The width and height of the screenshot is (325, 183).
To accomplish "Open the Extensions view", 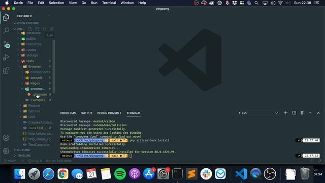I will 6,70.
